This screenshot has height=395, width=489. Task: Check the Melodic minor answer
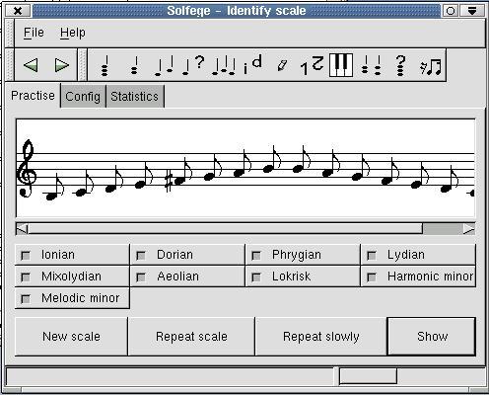pyautogui.click(x=72, y=298)
